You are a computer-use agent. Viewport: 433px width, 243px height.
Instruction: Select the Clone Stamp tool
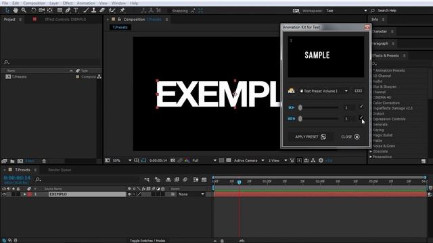[x=94, y=11]
